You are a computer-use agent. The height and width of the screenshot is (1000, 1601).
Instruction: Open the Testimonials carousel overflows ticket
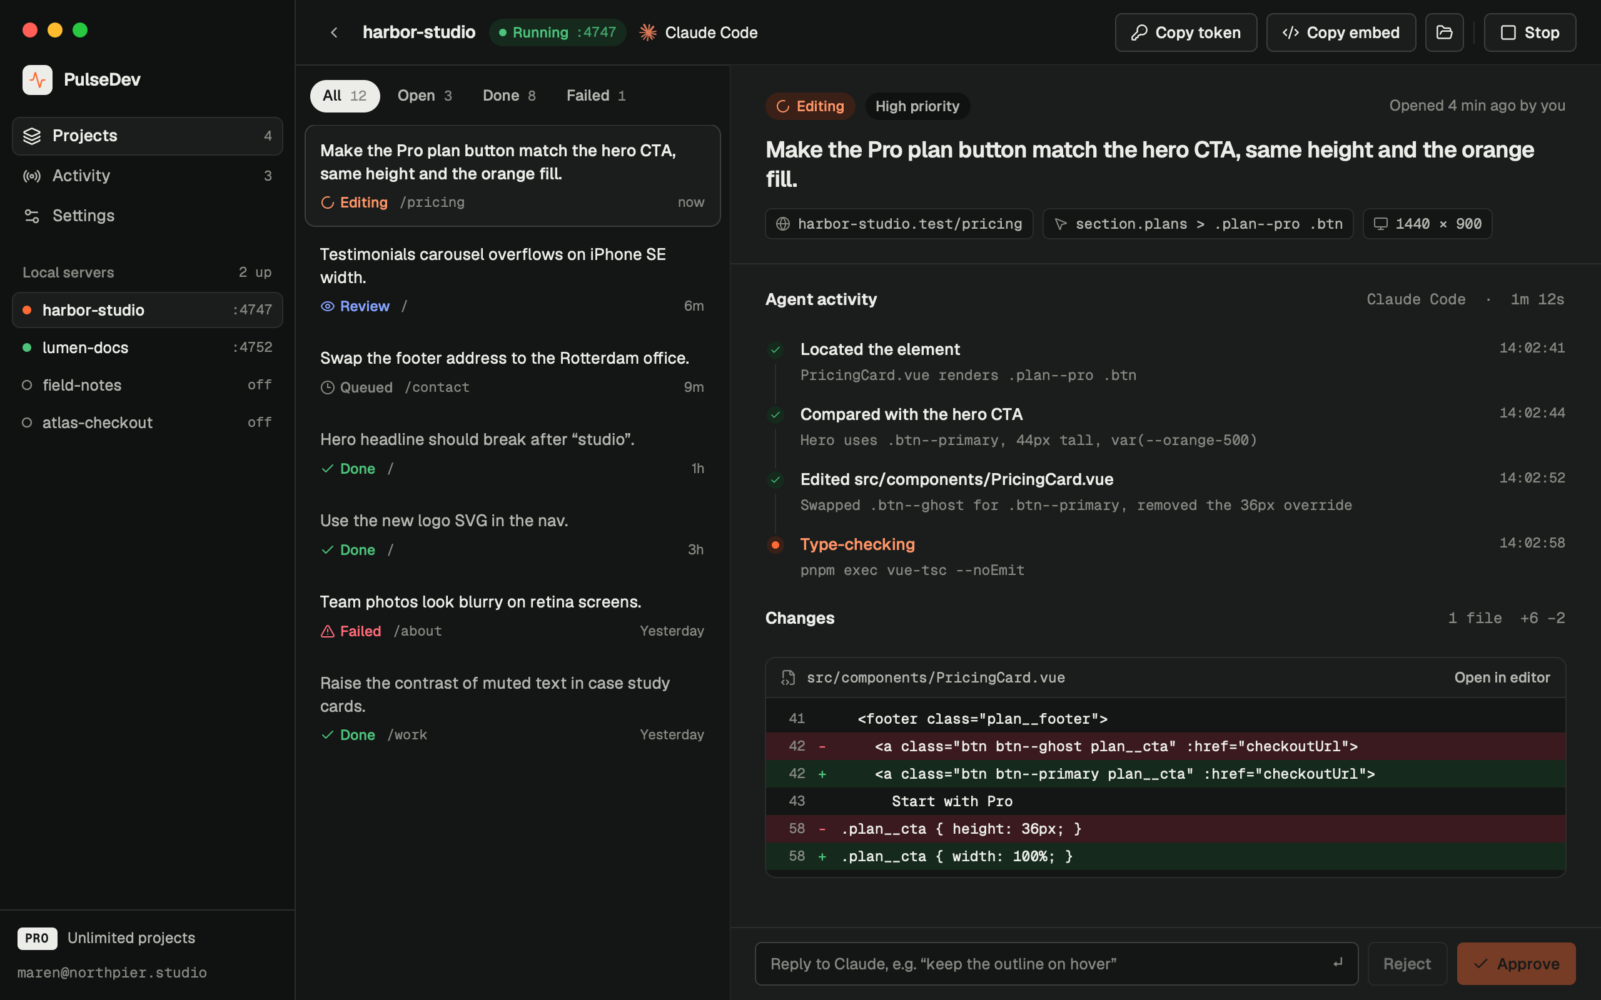pos(512,279)
